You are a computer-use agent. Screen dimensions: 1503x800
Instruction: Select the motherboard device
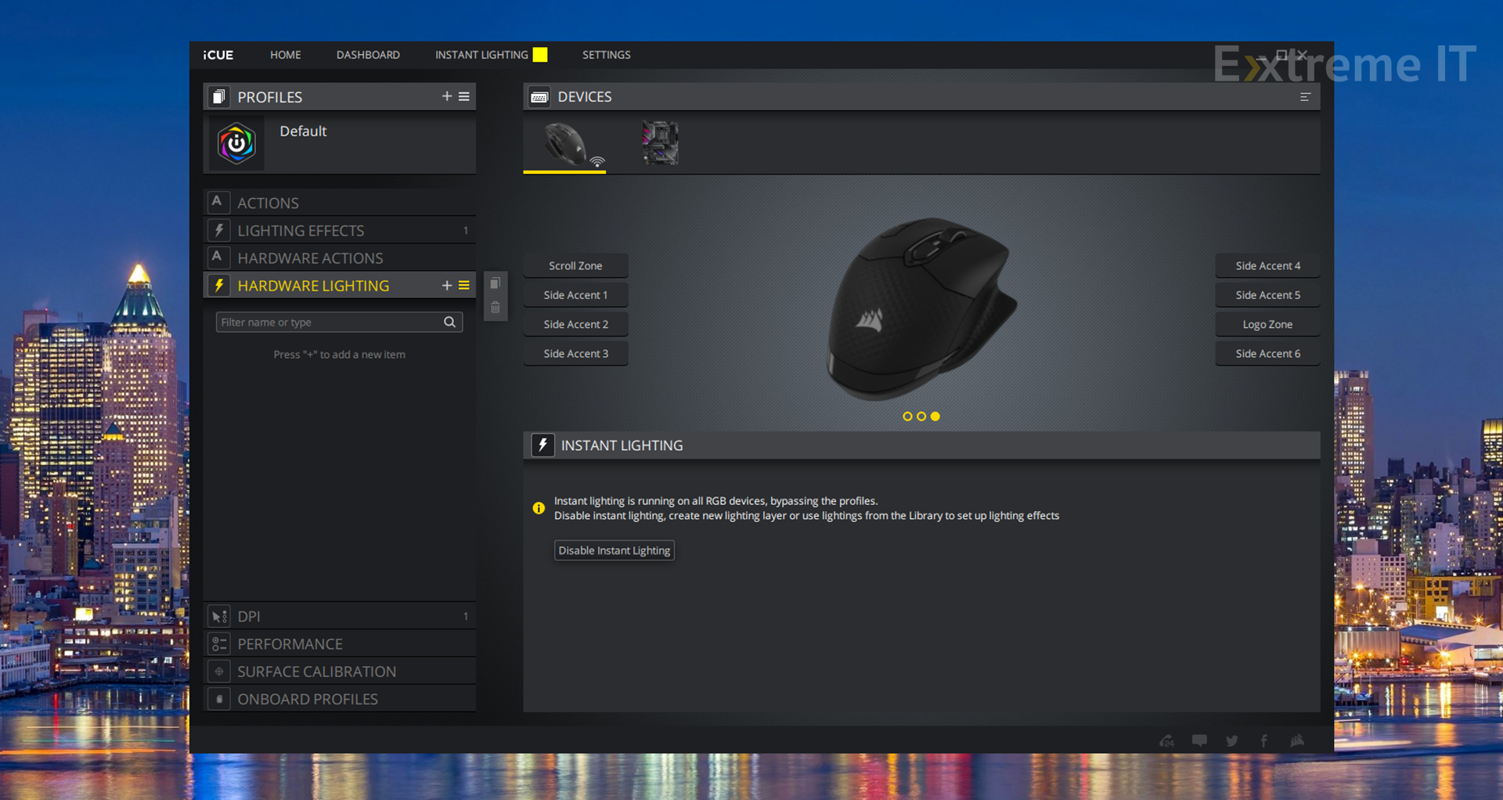[x=660, y=143]
